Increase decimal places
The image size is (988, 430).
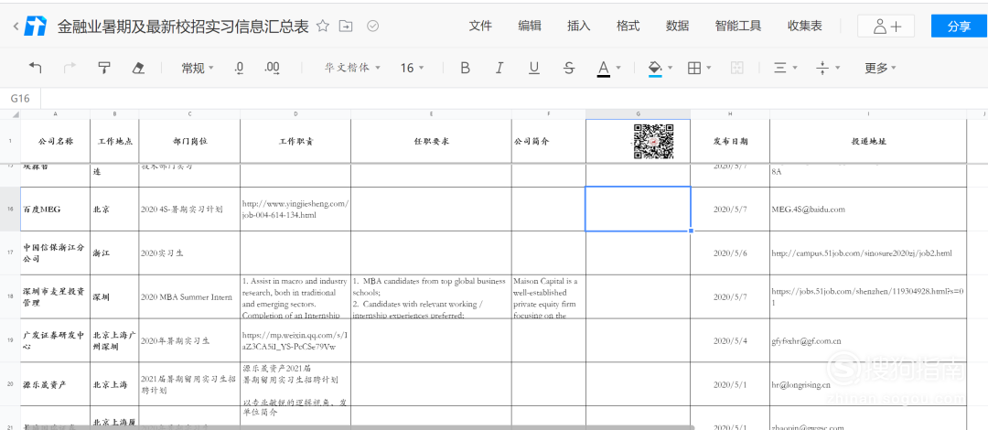273,68
